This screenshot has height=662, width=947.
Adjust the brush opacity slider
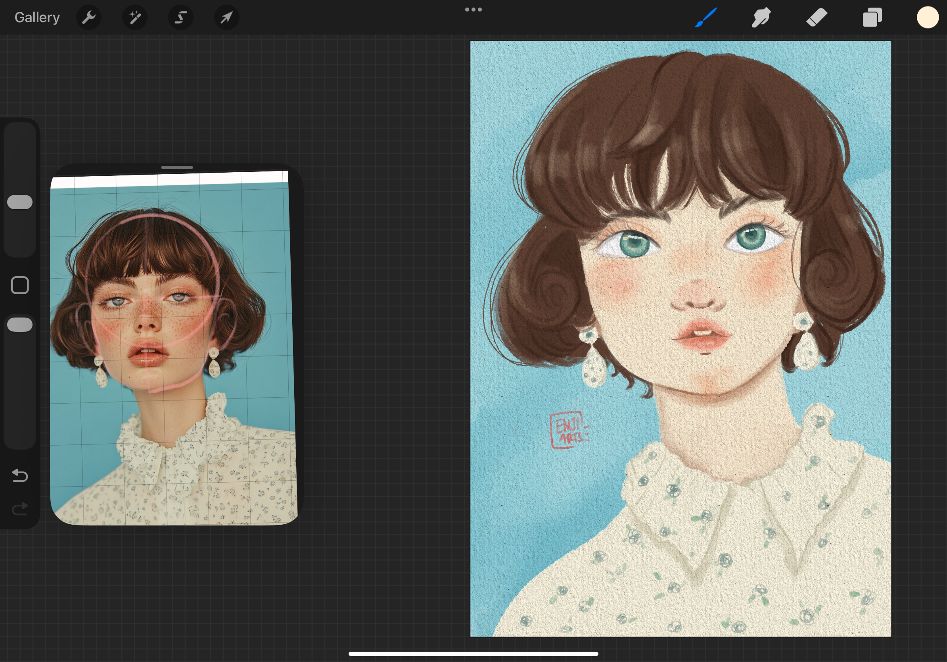point(19,324)
